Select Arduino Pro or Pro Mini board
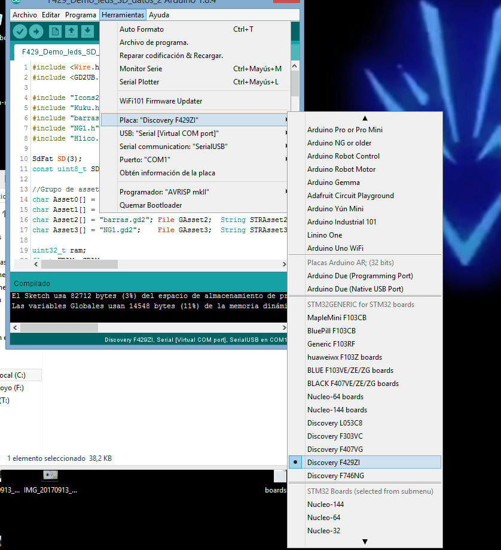501x550 pixels. [365, 130]
